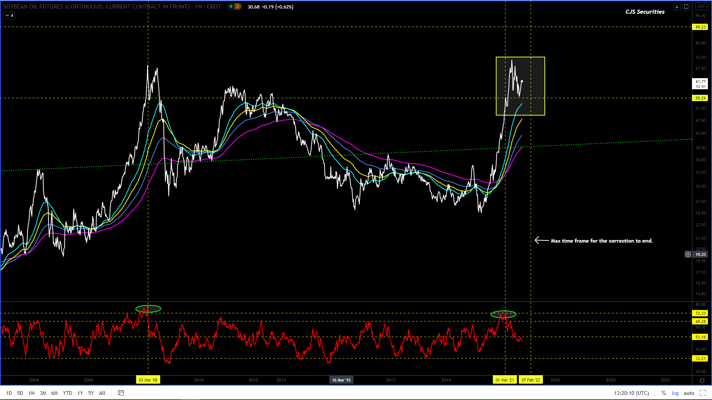Click the maximize chart pane icon

(686, 6)
